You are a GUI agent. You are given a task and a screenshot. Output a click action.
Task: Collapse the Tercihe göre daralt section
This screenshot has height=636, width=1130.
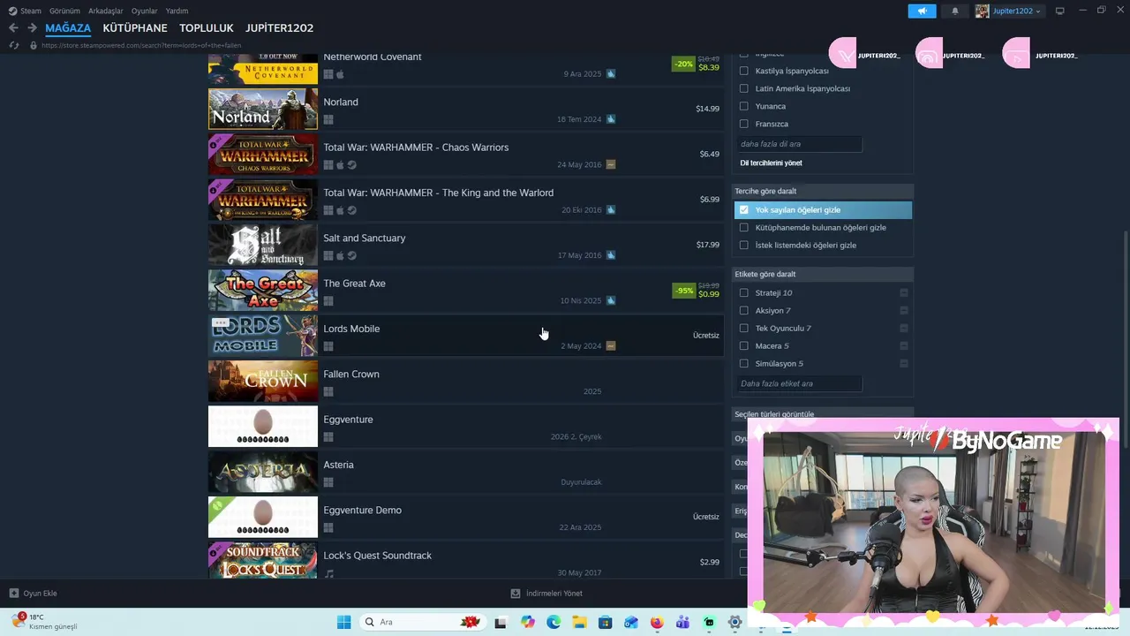point(823,191)
